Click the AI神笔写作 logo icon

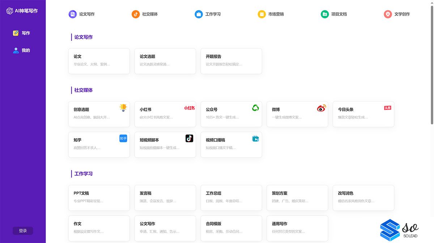click(x=10, y=11)
